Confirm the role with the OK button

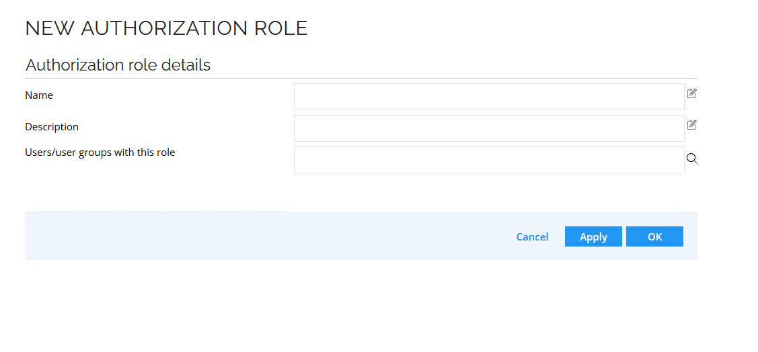[654, 236]
